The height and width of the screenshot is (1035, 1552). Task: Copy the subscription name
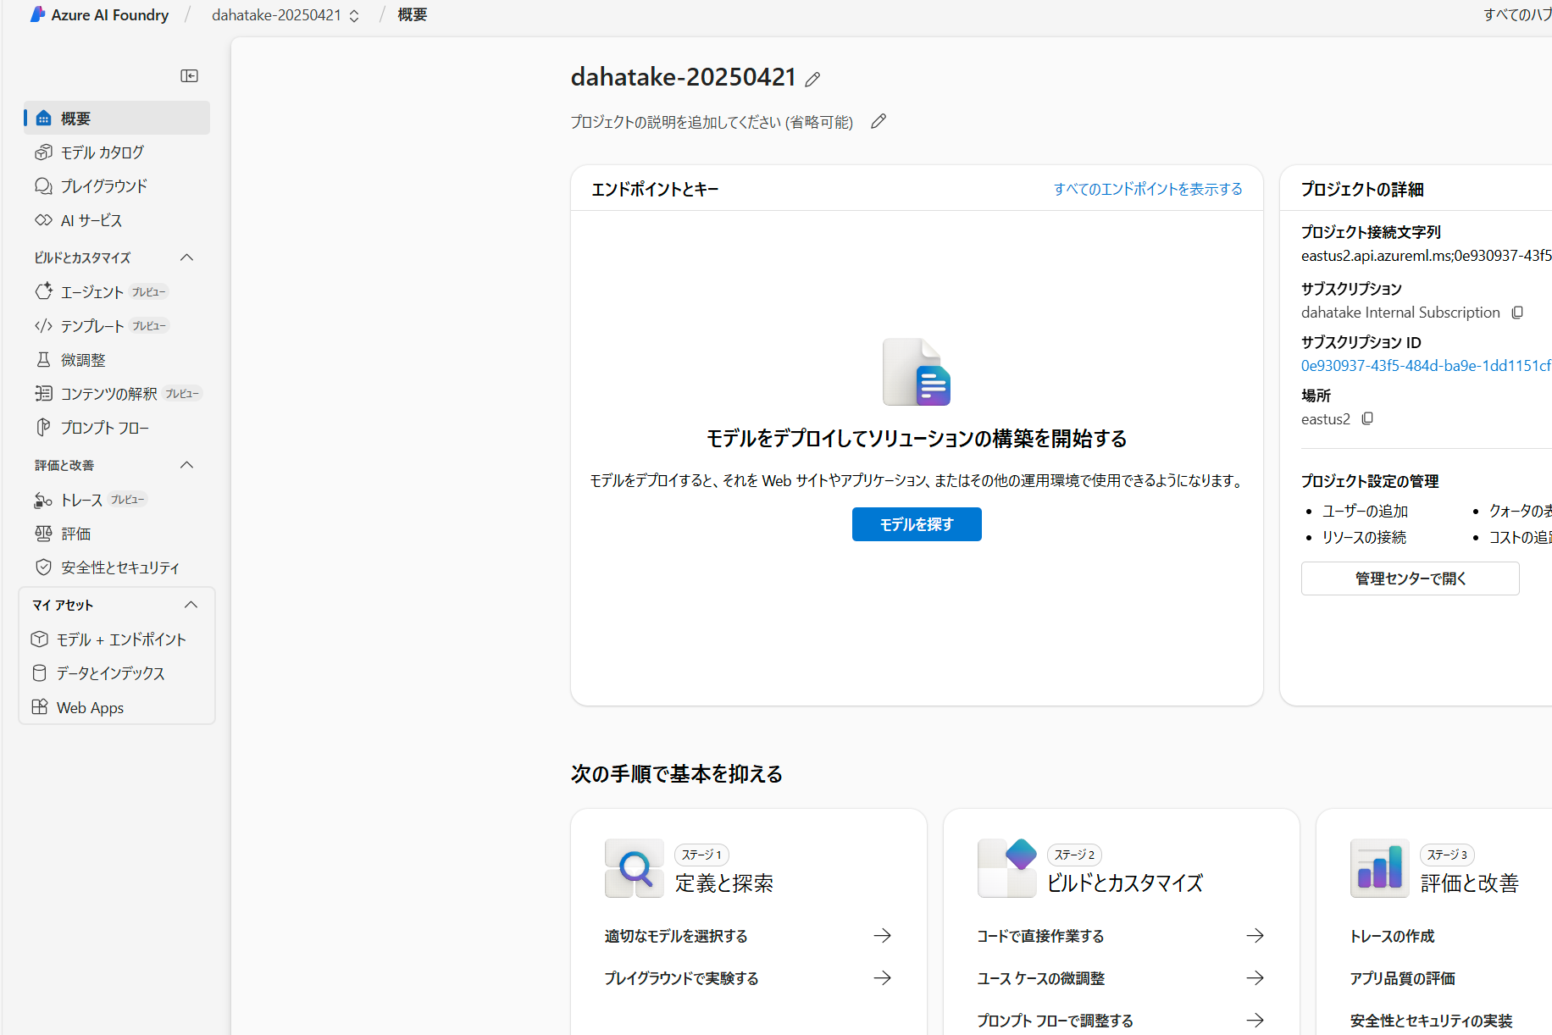[1517, 313]
